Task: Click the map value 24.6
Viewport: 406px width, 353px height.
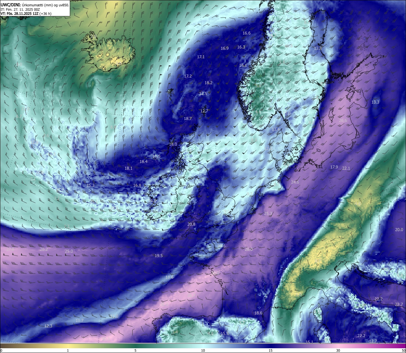Action: 295,182
